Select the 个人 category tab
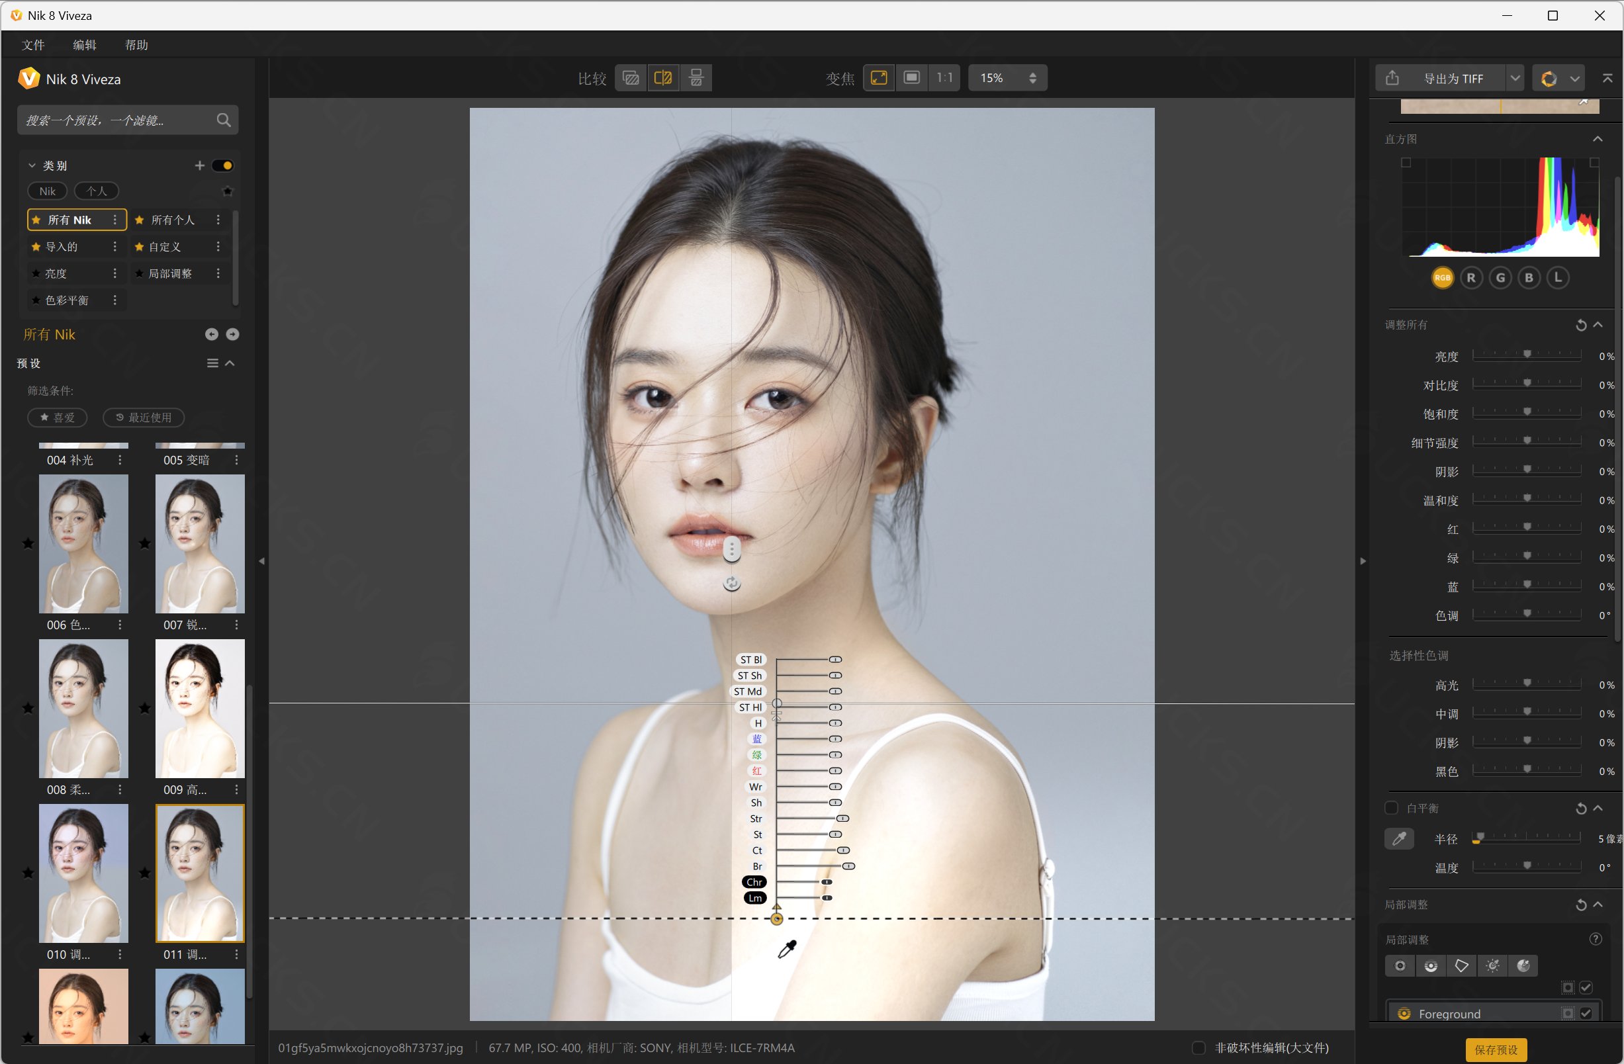The width and height of the screenshot is (1624, 1064). point(96,191)
